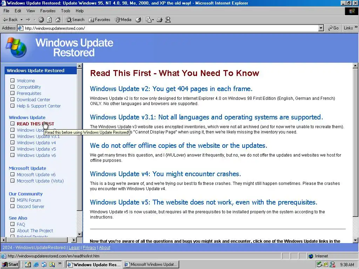Expand the Mail button dropdown arrow

point(153,20)
